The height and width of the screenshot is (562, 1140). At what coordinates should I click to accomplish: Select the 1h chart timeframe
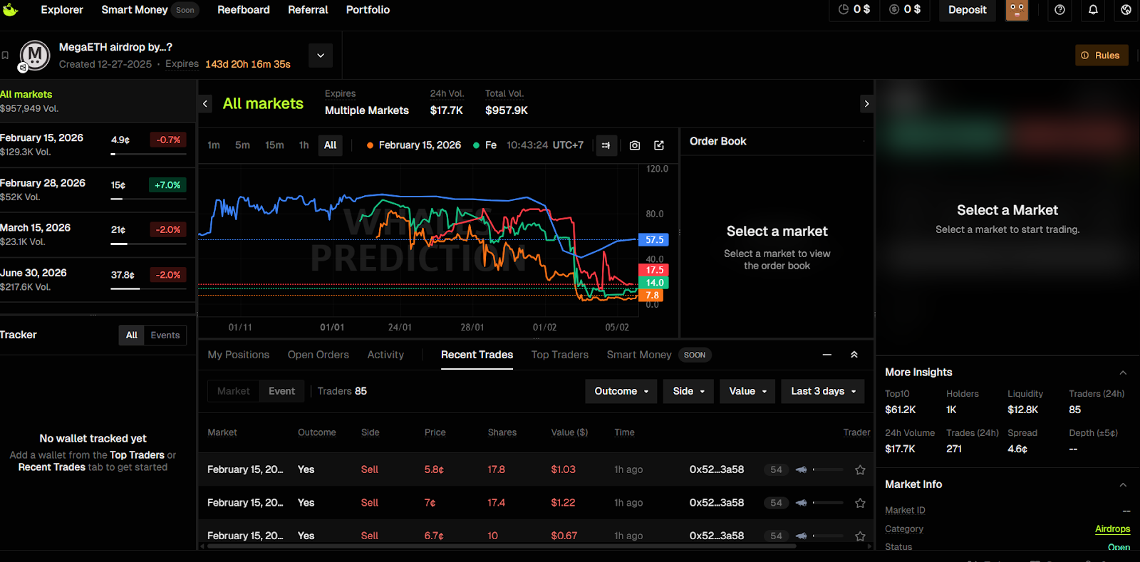pyautogui.click(x=304, y=145)
